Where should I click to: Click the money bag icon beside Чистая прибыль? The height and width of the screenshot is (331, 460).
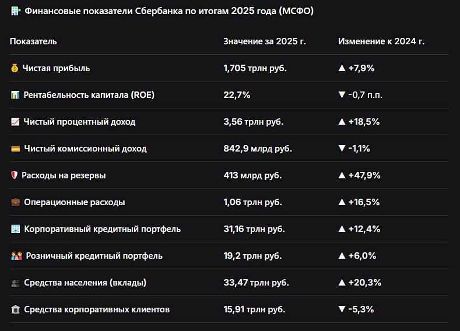(x=15, y=69)
